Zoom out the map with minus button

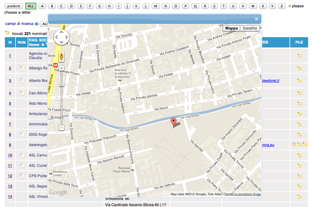point(62,128)
